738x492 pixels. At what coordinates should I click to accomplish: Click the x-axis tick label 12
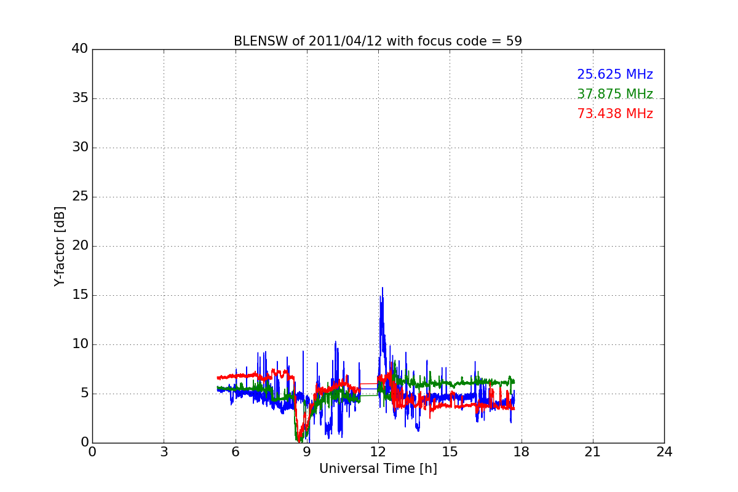(378, 452)
